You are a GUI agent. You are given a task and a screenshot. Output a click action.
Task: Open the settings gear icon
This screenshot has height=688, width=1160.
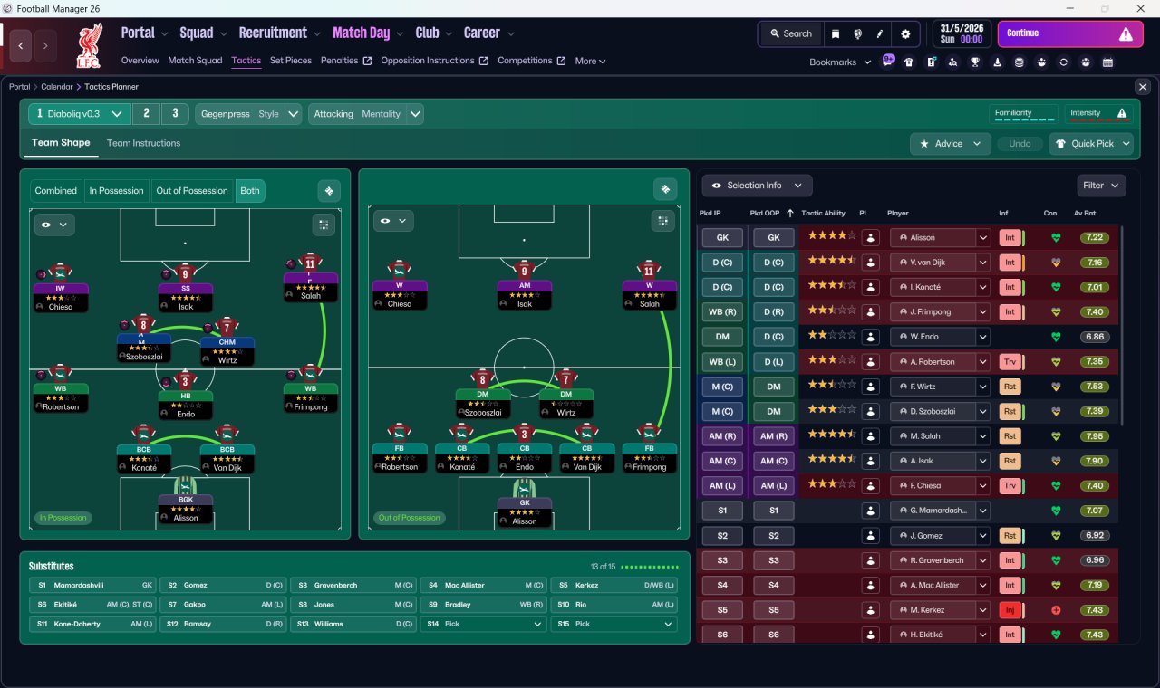[x=905, y=33]
